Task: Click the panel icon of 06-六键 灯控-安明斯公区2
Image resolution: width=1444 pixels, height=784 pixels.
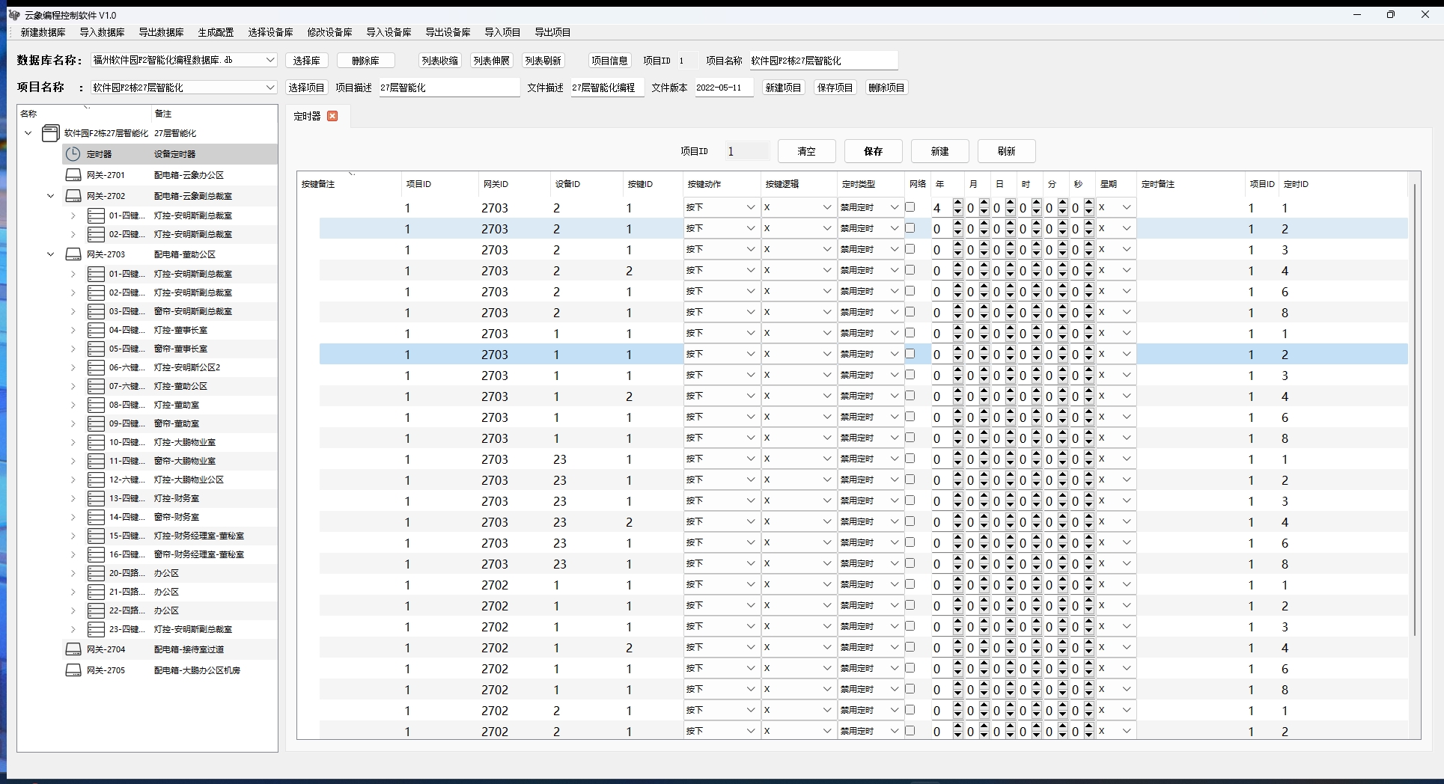Action: (x=96, y=367)
